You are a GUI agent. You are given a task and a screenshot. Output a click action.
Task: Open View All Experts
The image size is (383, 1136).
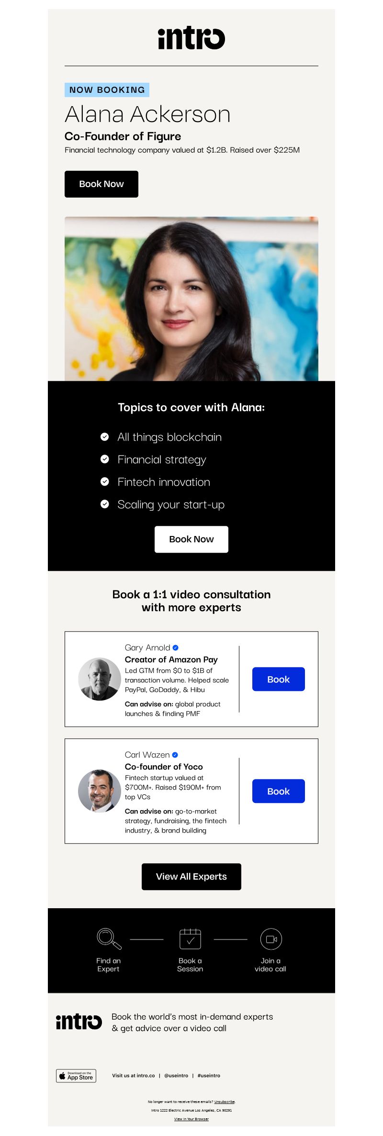coord(191,877)
